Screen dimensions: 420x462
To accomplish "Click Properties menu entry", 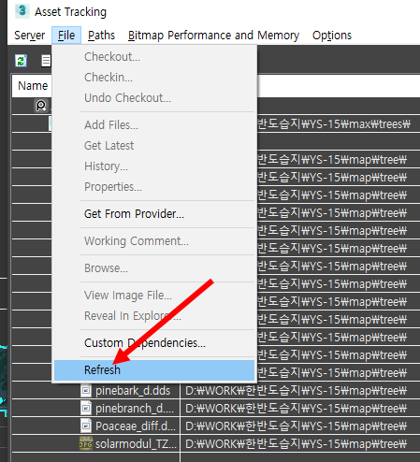I will (x=154, y=187).
